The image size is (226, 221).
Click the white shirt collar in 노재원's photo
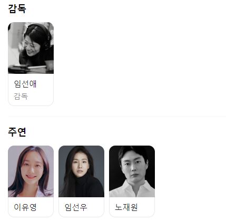coord(132,188)
